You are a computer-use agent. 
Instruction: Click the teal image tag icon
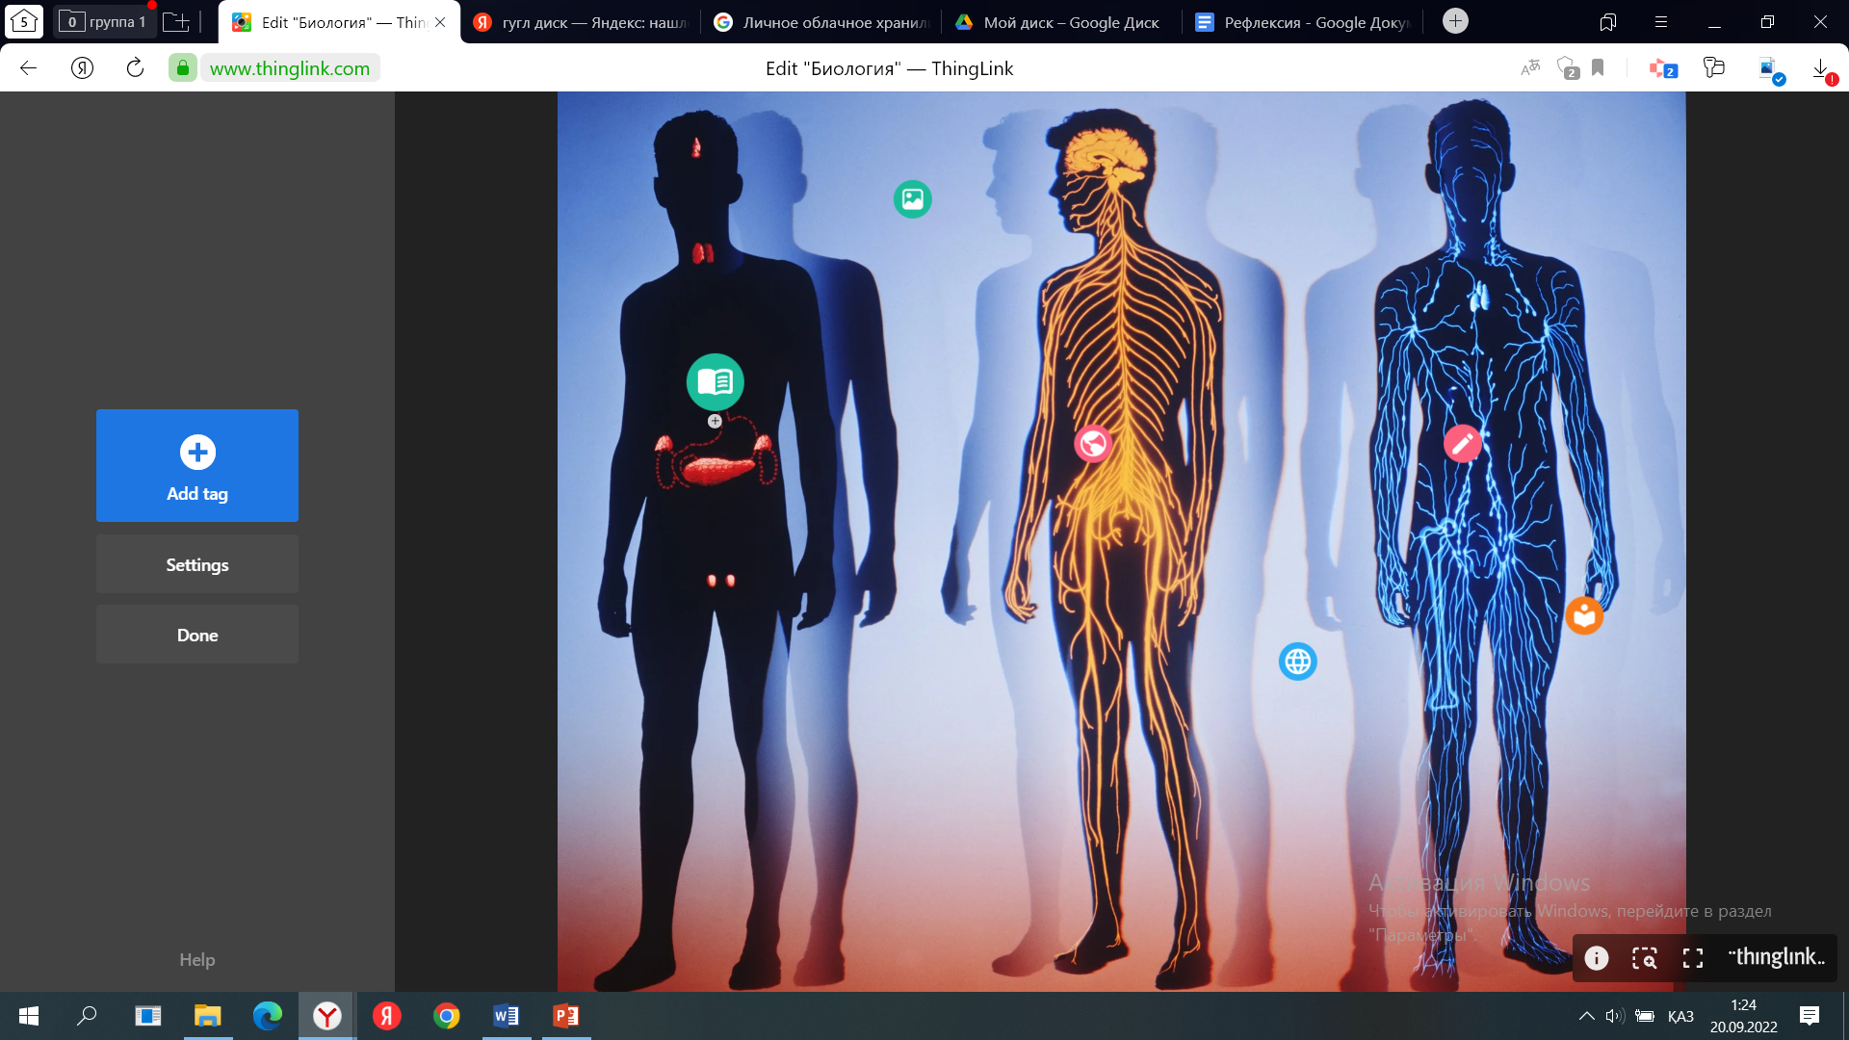pyautogui.click(x=912, y=199)
